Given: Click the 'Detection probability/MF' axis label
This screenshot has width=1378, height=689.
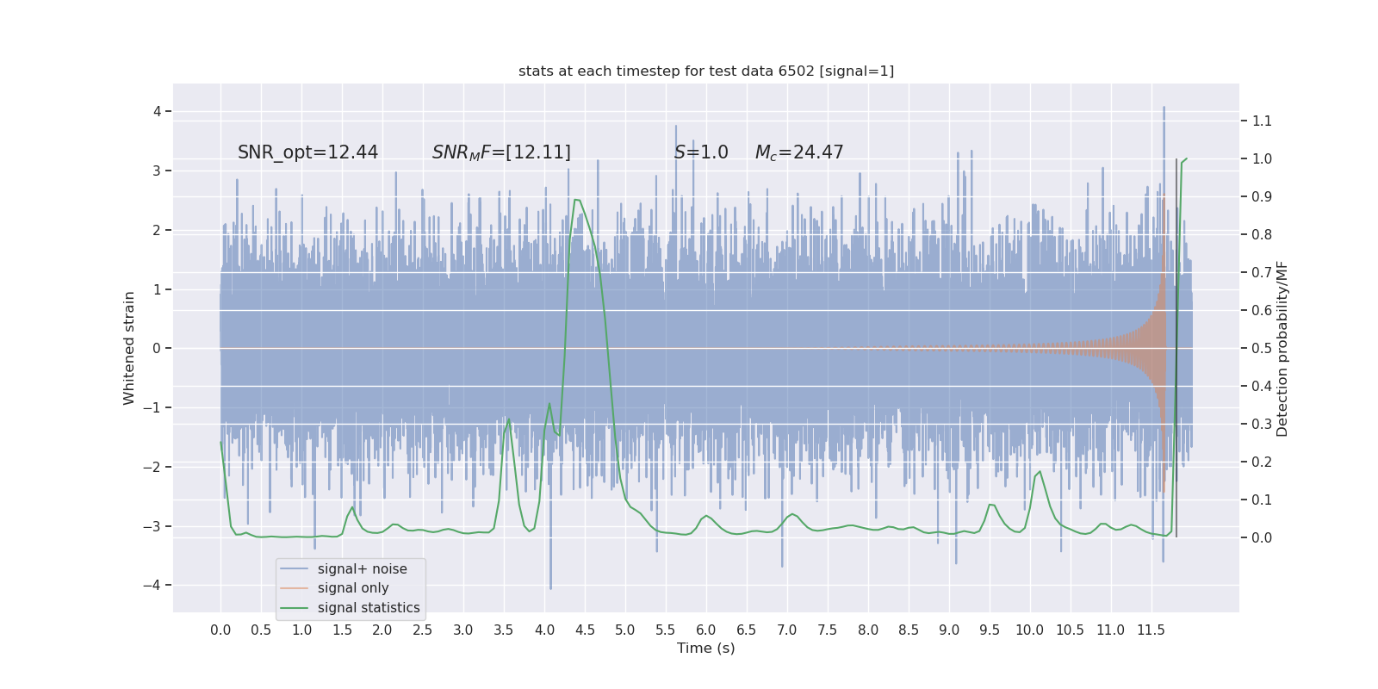Looking at the screenshot, I should (x=1282, y=348).
